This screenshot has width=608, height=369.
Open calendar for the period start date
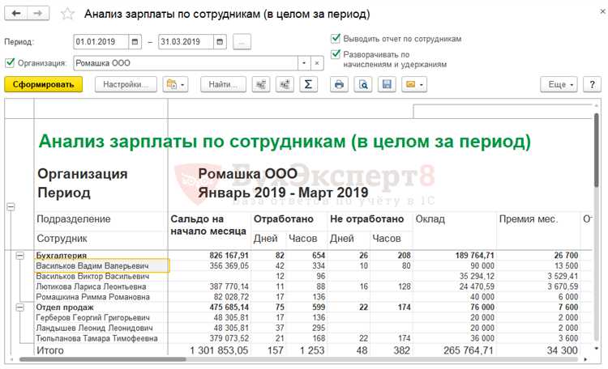135,42
